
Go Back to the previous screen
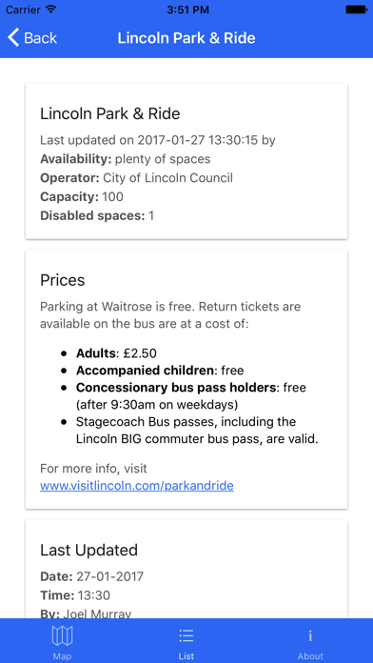coord(32,38)
